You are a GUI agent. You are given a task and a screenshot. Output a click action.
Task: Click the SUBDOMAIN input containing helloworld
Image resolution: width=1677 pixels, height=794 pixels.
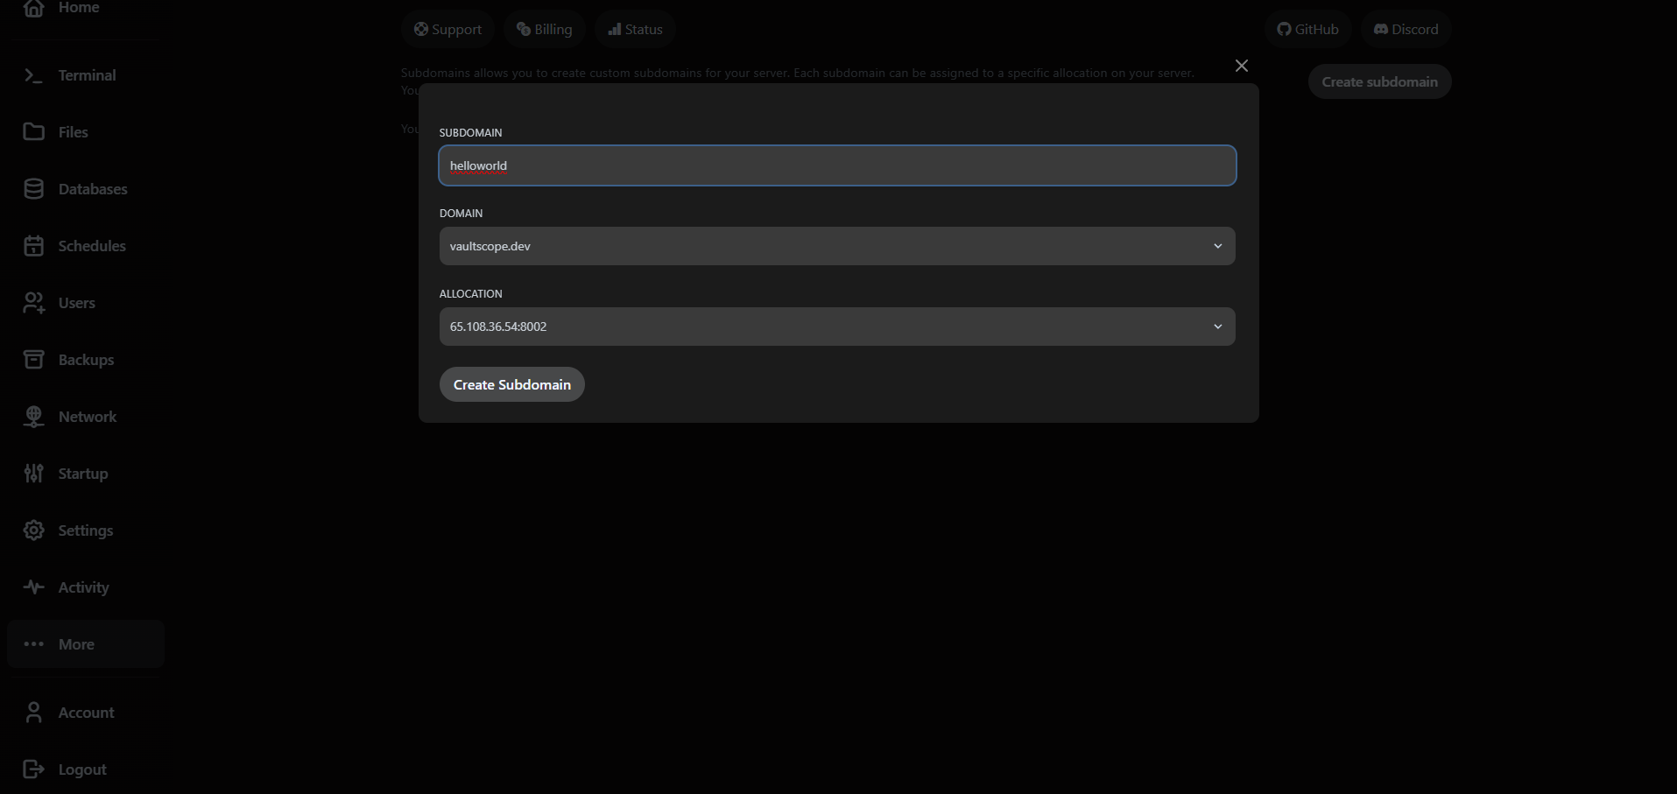pos(836,165)
